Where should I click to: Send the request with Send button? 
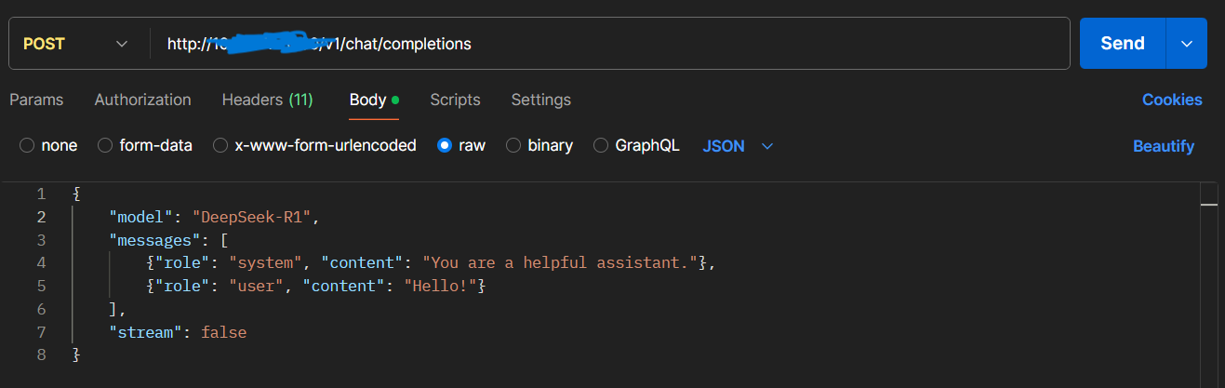tap(1123, 44)
